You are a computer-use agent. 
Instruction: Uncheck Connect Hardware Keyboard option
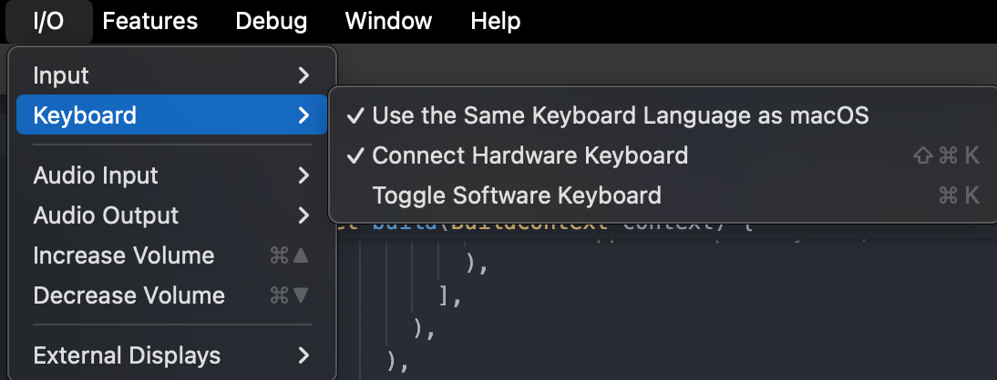click(529, 155)
